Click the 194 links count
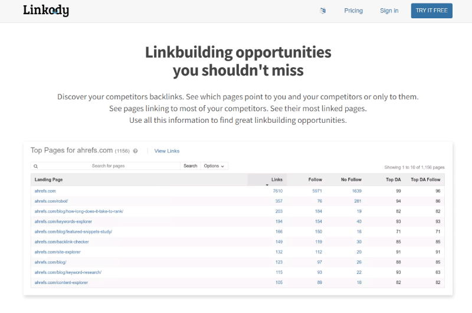 click(278, 221)
